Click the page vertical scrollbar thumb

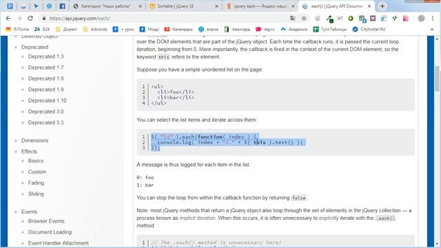click(437, 79)
